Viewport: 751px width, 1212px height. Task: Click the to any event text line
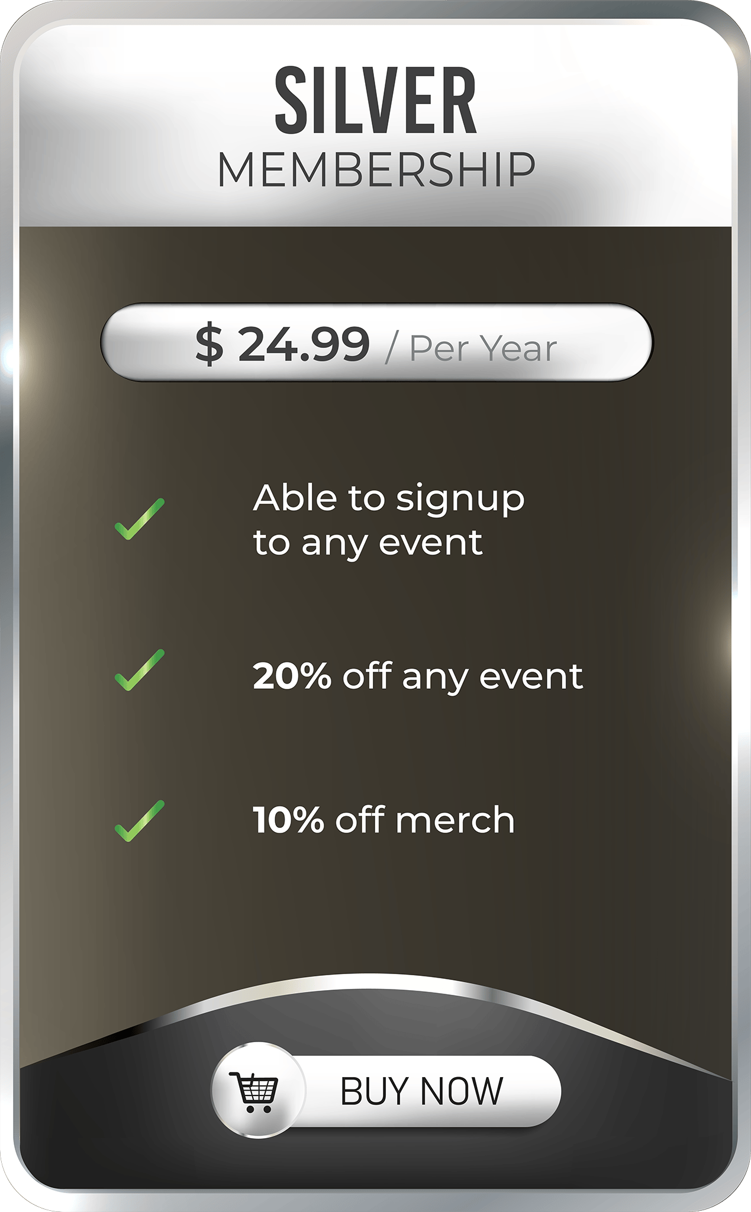pyautogui.click(x=368, y=543)
